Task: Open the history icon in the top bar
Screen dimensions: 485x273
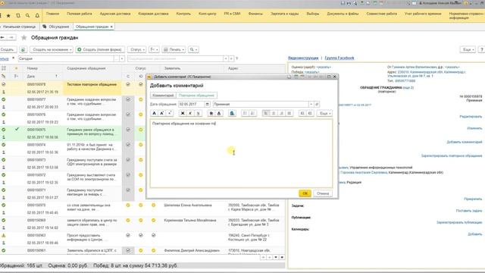Action: click(x=18, y=15)
